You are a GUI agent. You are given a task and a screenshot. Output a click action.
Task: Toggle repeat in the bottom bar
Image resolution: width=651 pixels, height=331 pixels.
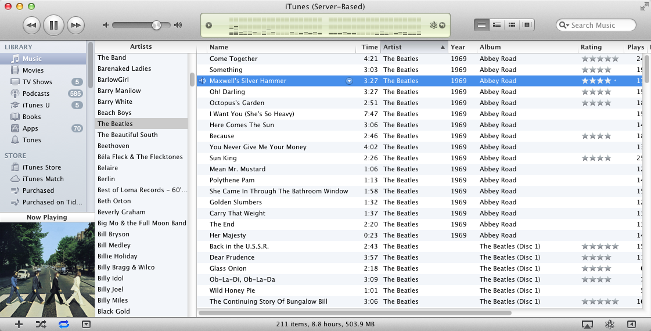(63, 325)
